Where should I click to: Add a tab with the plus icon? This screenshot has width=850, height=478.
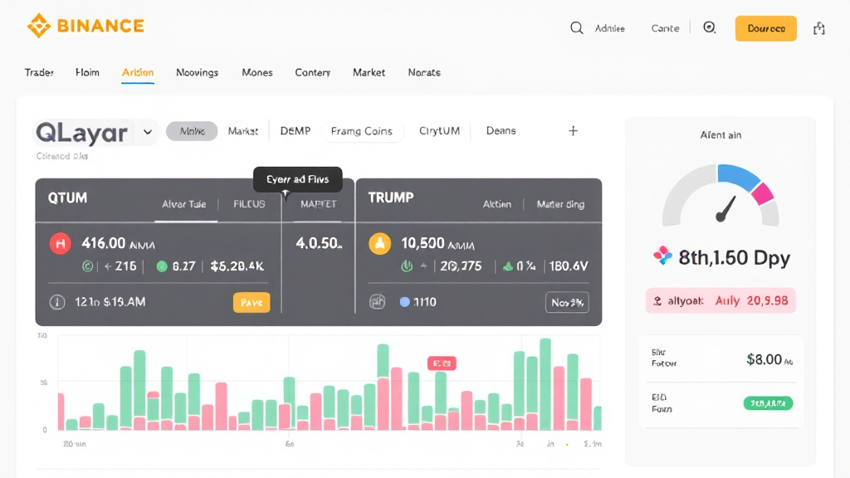[573, 130]
